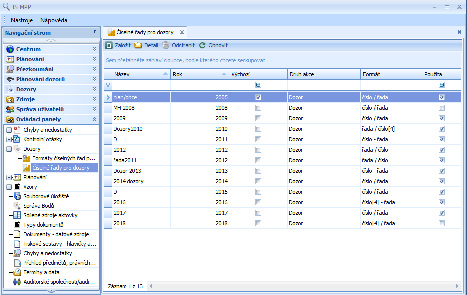Viewport: 467px width, 295px height.
Task: Pin the Navigační strom panel
Action: coord(95,33)
